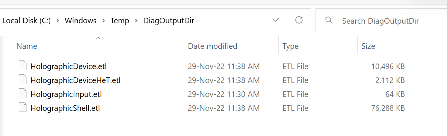The width and height of the screenshot is (447, 136).
Task: Jump to Local Disk (C:) breadcrumb
Action: [x=27, y=21]
